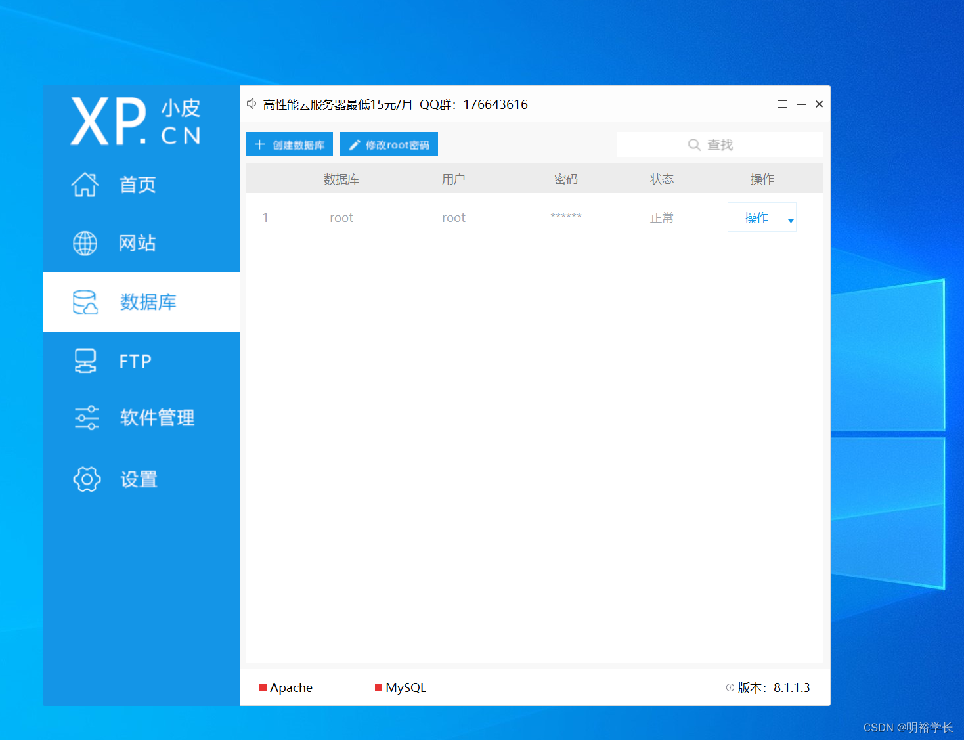The width and height of the screenshot is (964, 740).
Task: Close the phpStudy window
Action: click(819, 104)
